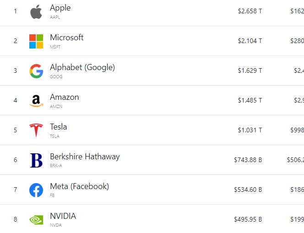Open the Alphabet (Google) company page

pos(82,67)
